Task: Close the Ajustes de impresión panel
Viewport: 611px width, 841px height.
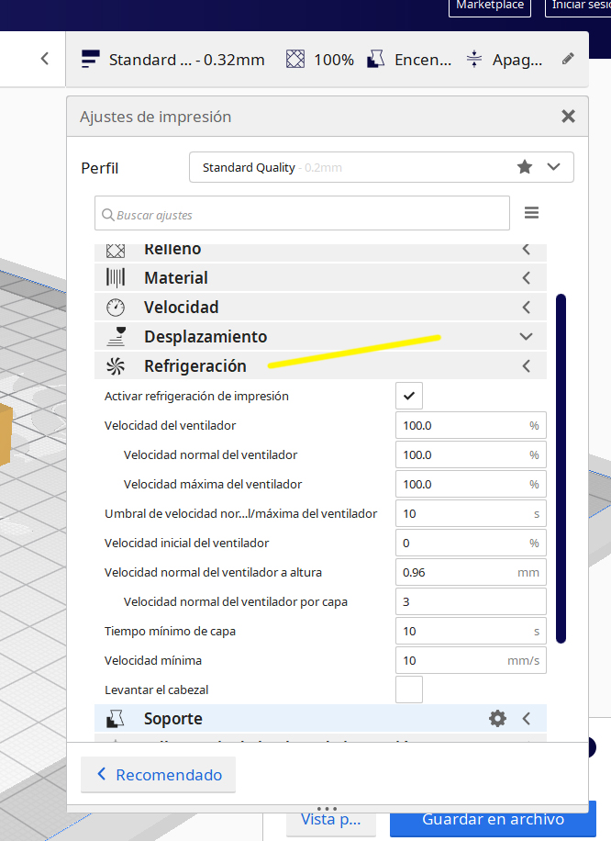Action: (568, 116)
